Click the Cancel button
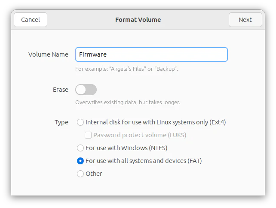Image resolution: width=276 pixels, height=208 pixels. click(x=31, y=20)
